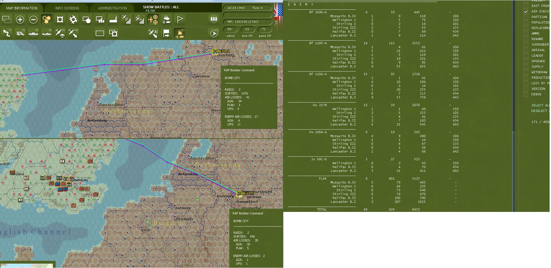Toggle the factory icon in the toolbar

(113, 20)
